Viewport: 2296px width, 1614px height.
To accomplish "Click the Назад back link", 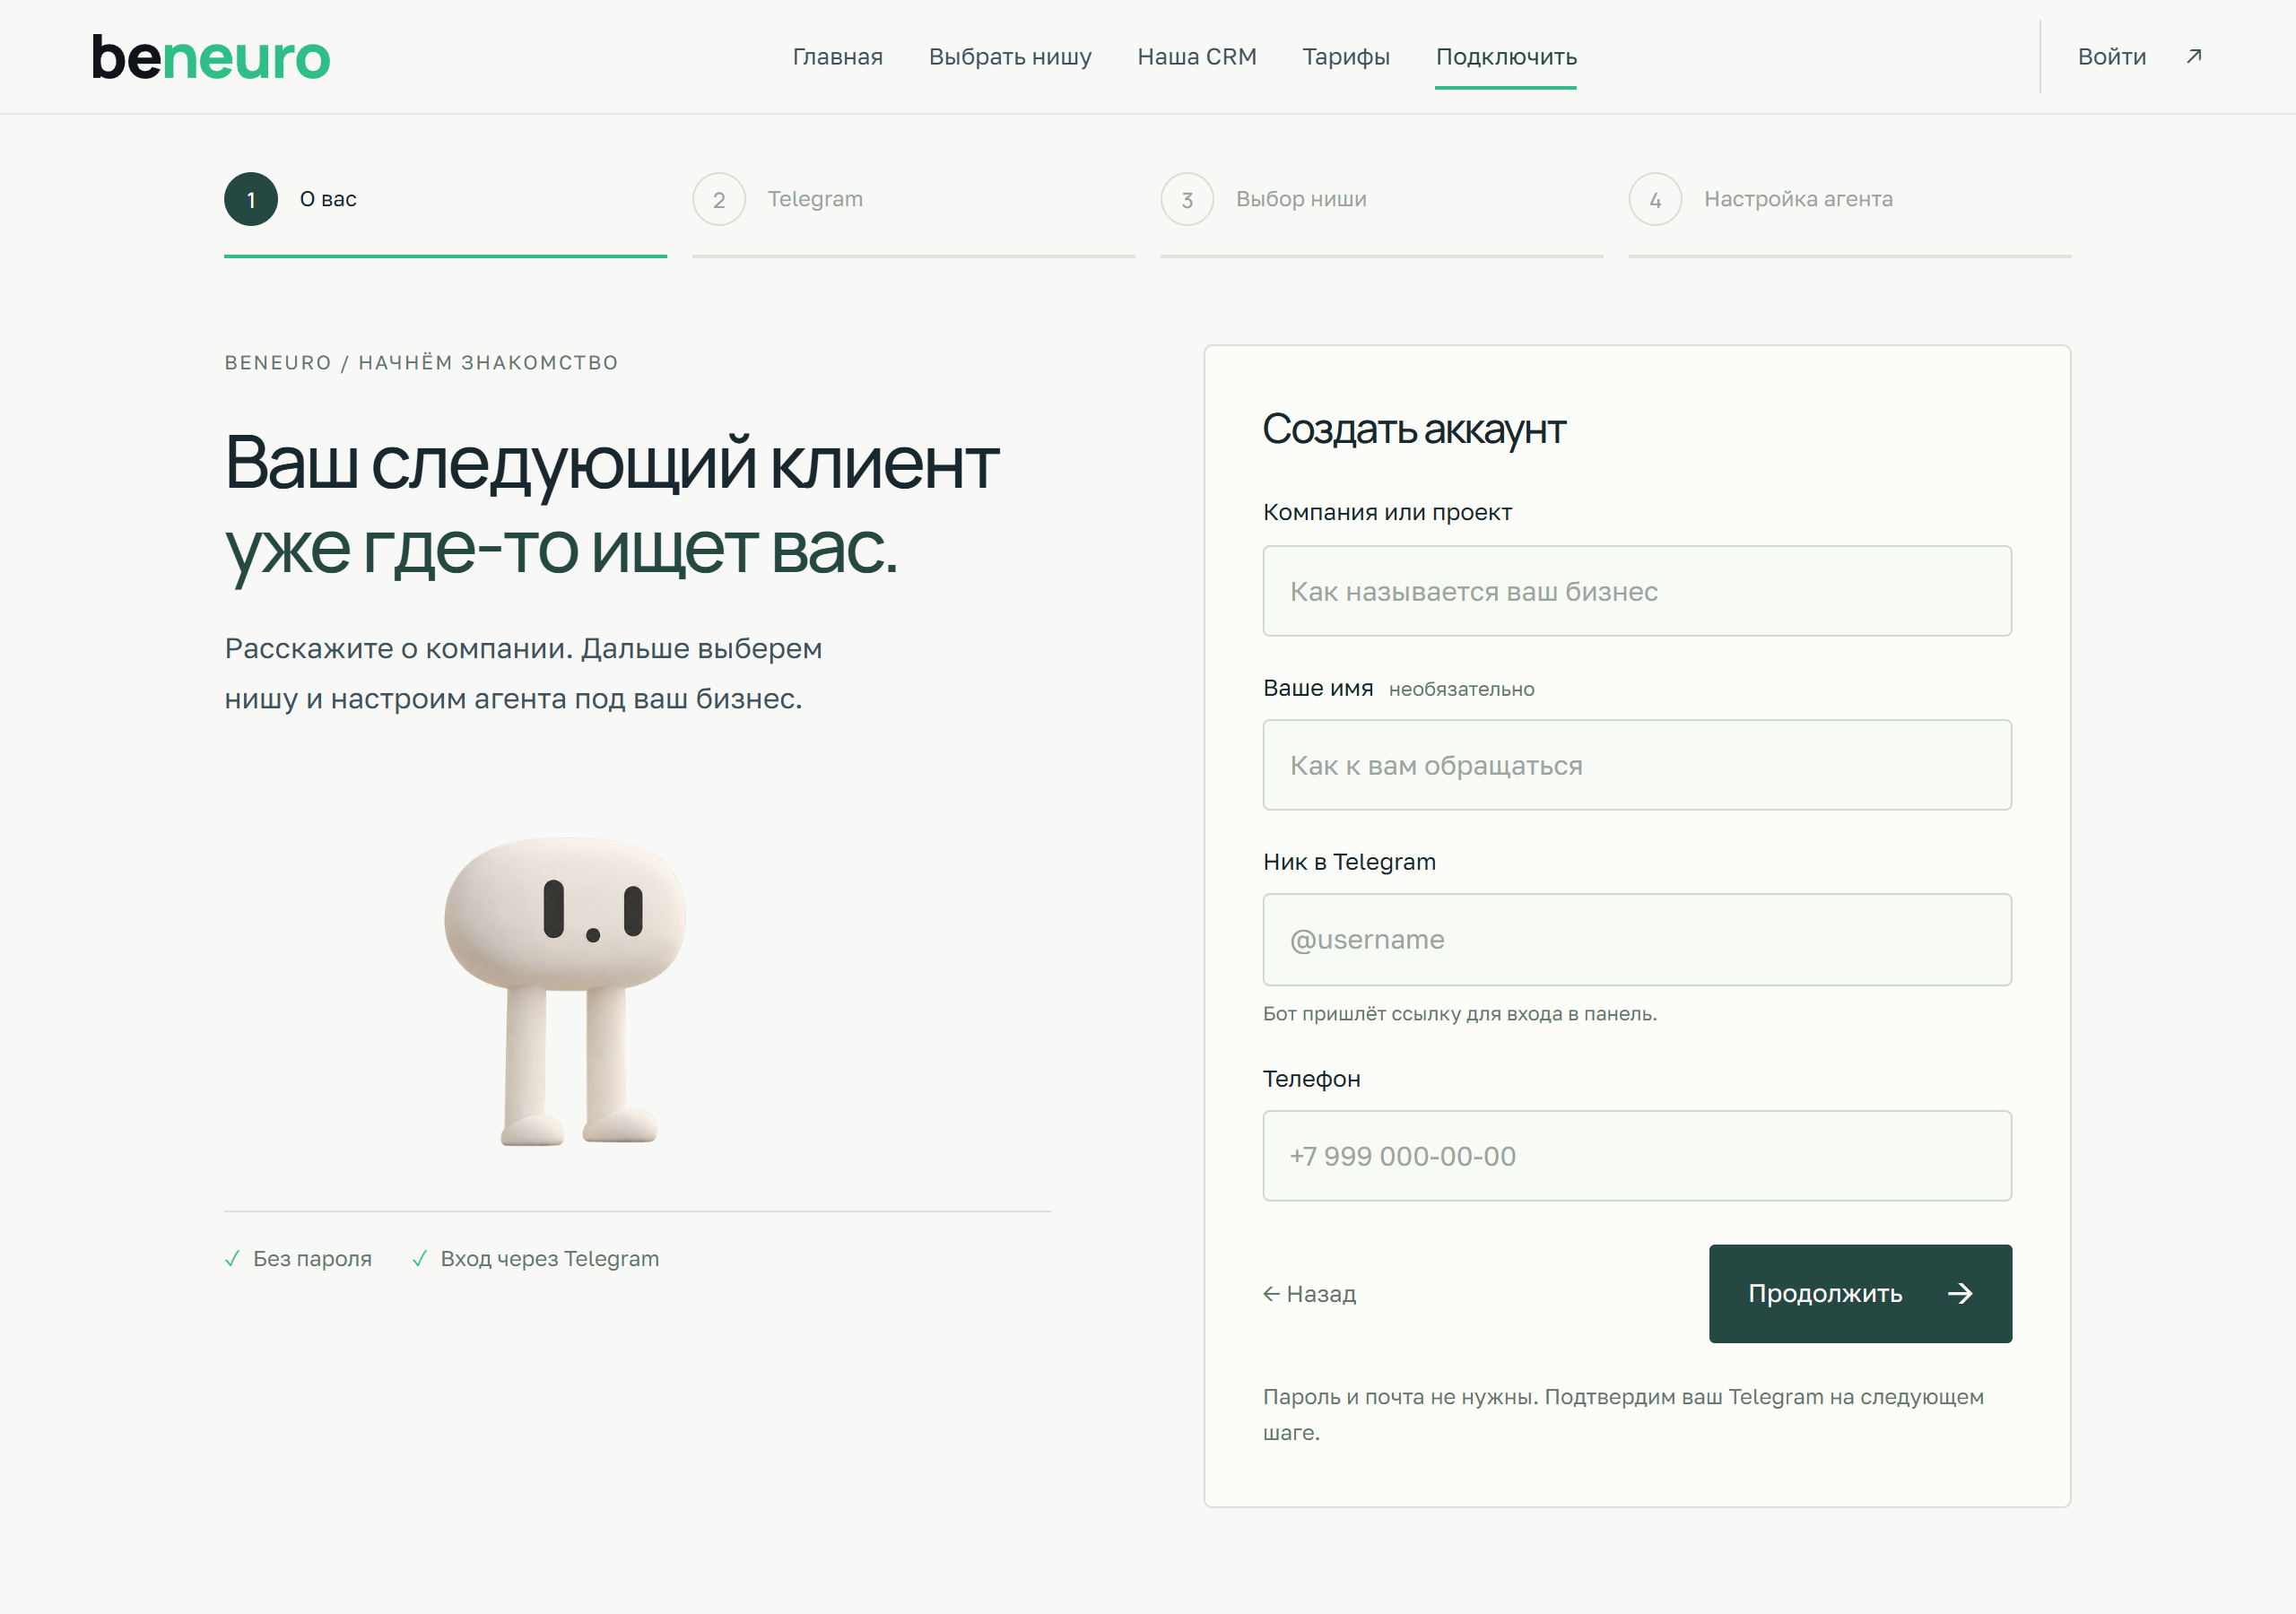I will coord(1309,1294).
